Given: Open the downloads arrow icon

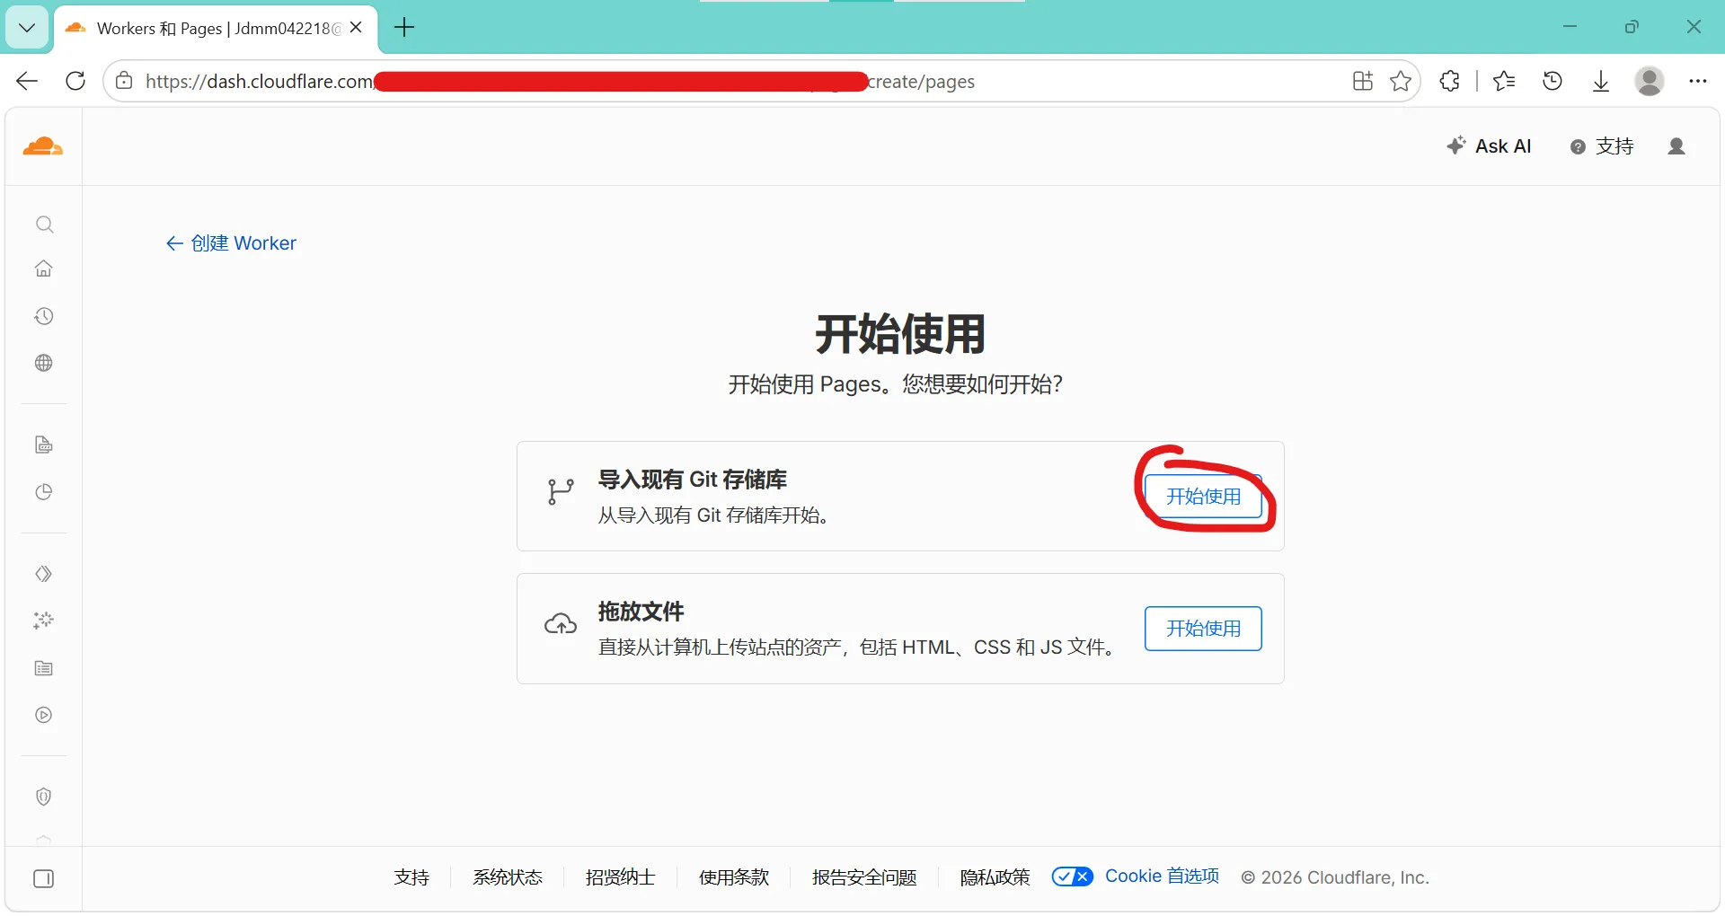Looking at the screenshot, I should click(1601, 82).
